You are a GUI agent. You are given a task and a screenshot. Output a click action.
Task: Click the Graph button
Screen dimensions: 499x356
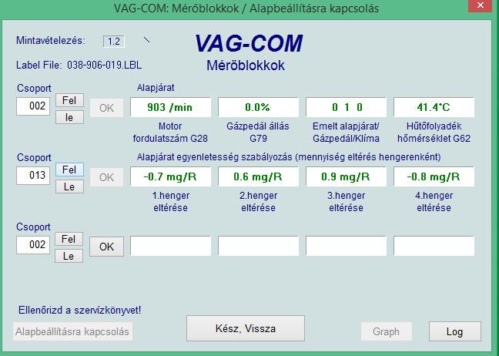[x=386, y=331]
